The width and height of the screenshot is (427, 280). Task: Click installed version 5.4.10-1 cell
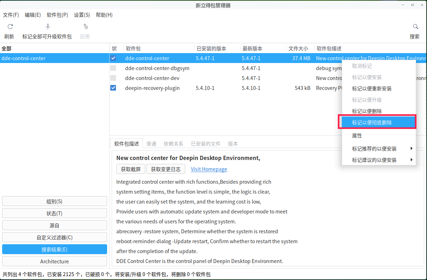point(205,88)
